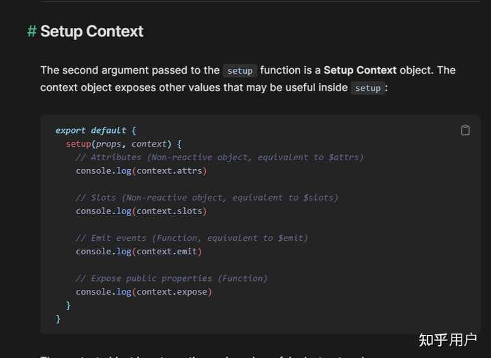Click the console.log(context.slots) line
The image size is (491, 358).
tap(141, 211)
